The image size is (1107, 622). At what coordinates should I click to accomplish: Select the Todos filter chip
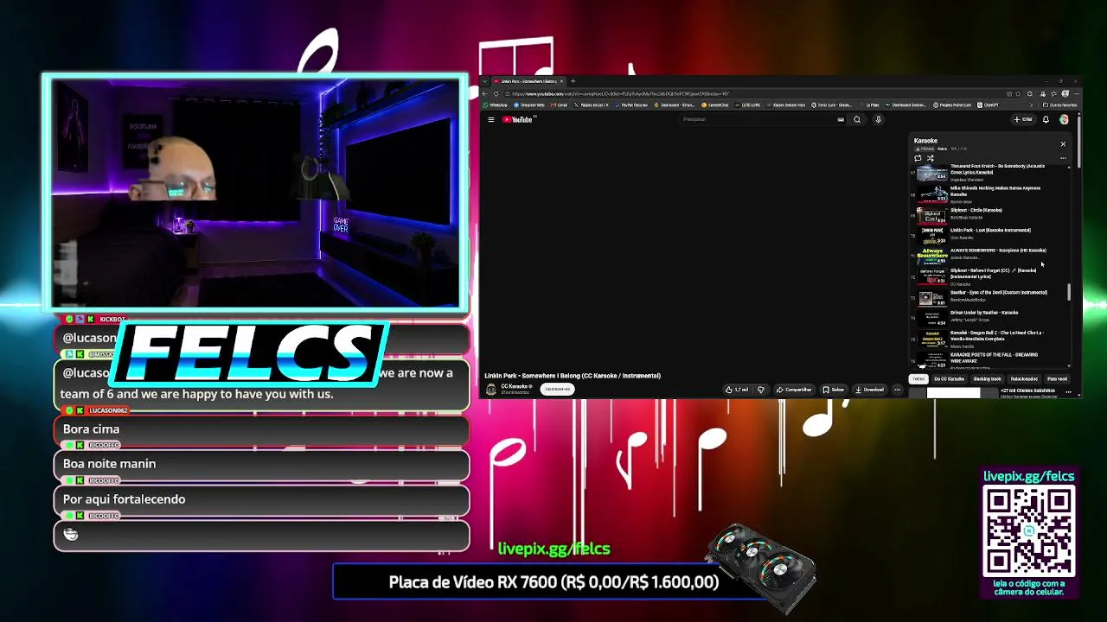pyautogui.click(x=918, y=379)
